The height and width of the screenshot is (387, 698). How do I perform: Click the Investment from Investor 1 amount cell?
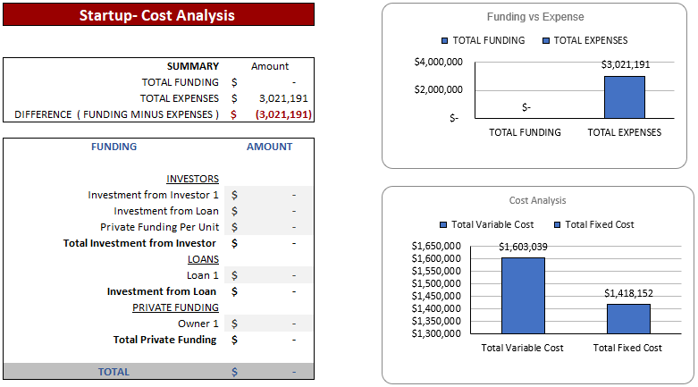point(268,195)
